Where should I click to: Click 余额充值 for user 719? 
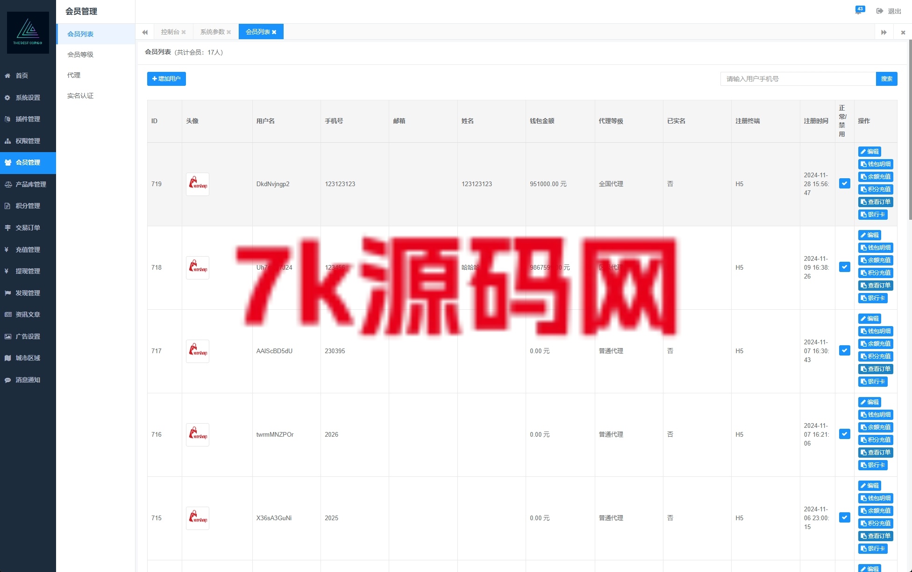coord(876,177)
